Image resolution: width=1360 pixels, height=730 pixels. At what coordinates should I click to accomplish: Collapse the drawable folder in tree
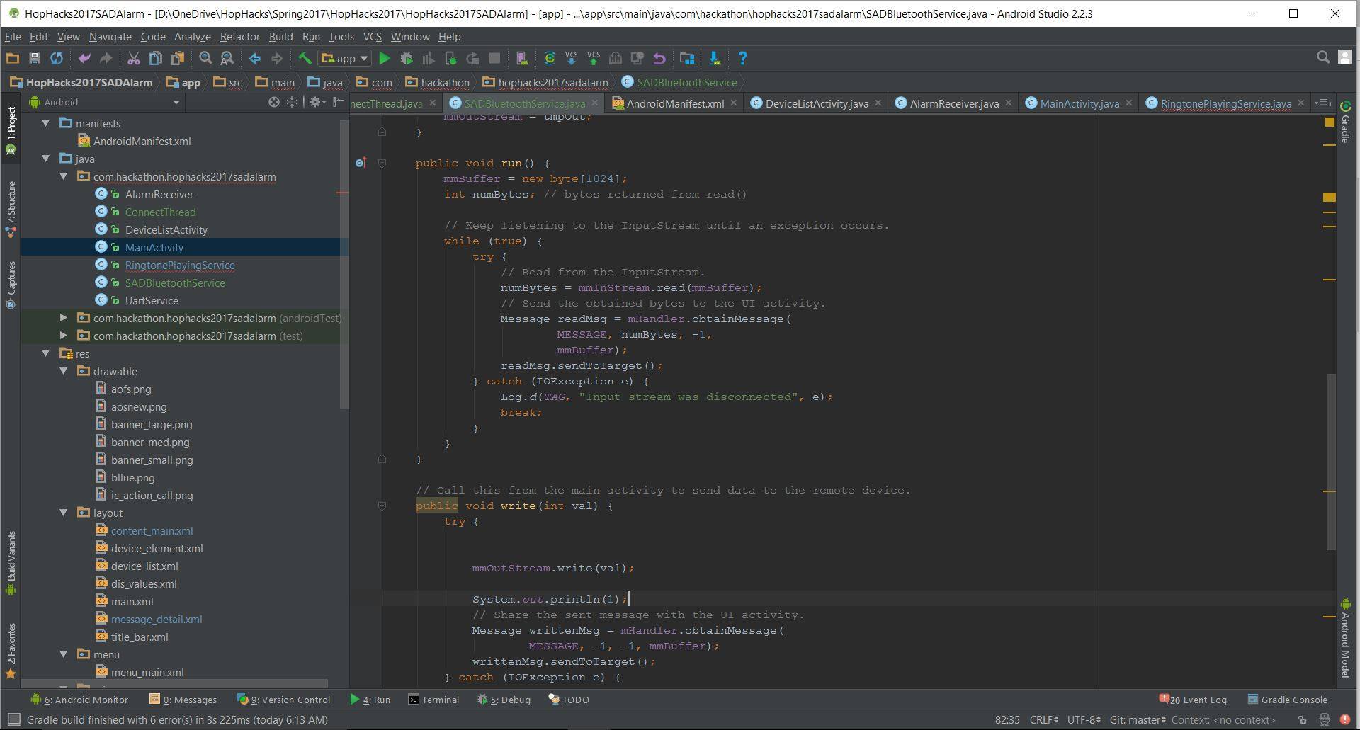coord(64,371)
